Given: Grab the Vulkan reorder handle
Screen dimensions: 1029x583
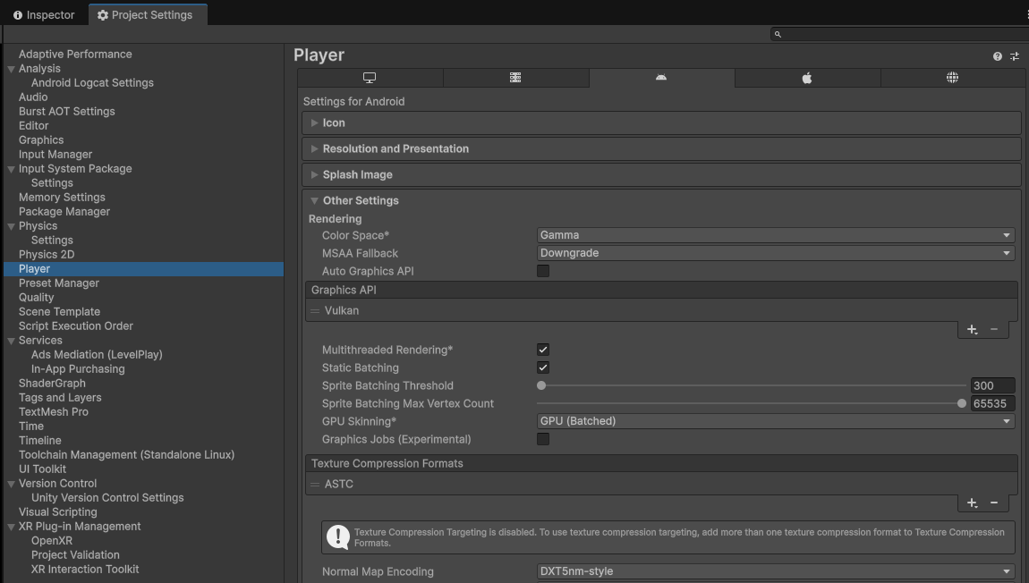Looking at the screenshot, I should coord(315,311).
